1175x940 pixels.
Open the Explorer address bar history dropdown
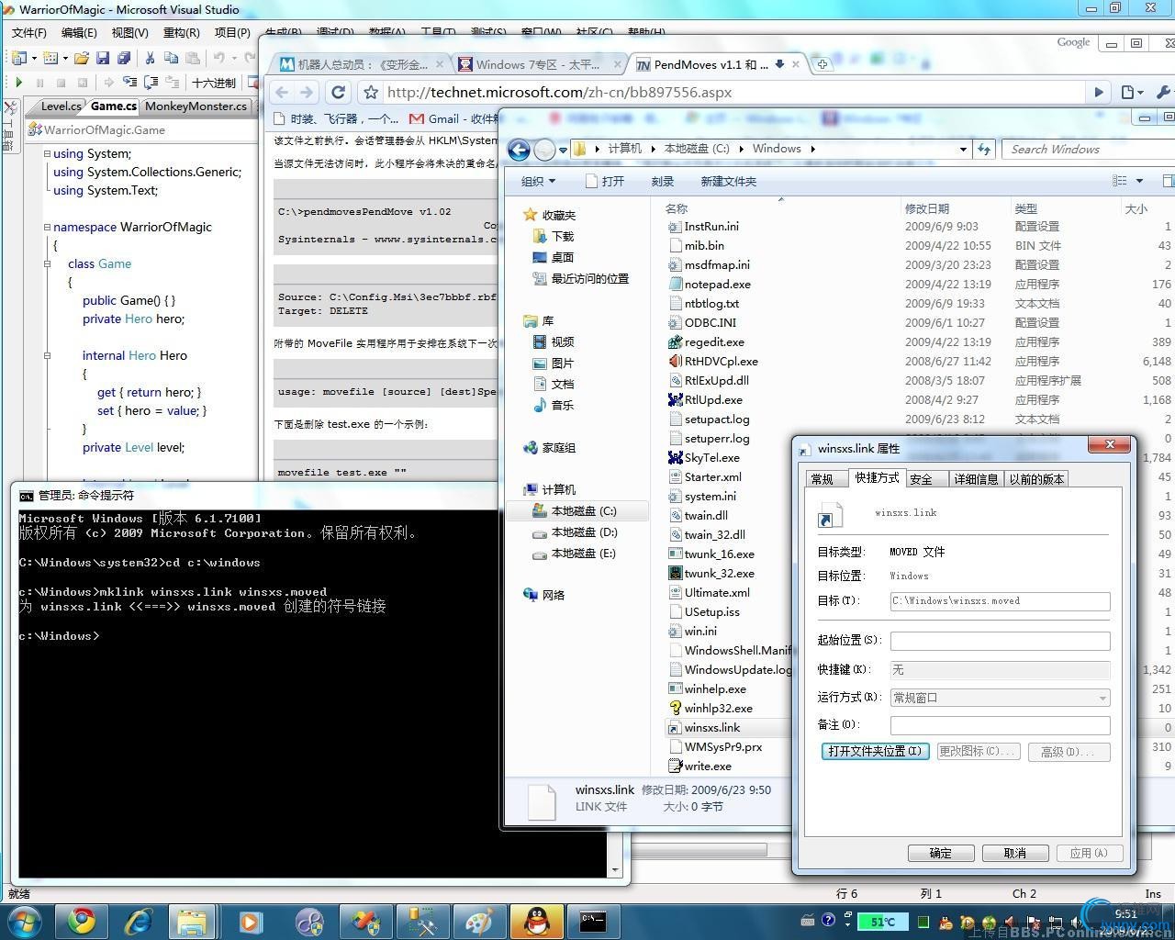pyautogui.click(x=962, y=149)
